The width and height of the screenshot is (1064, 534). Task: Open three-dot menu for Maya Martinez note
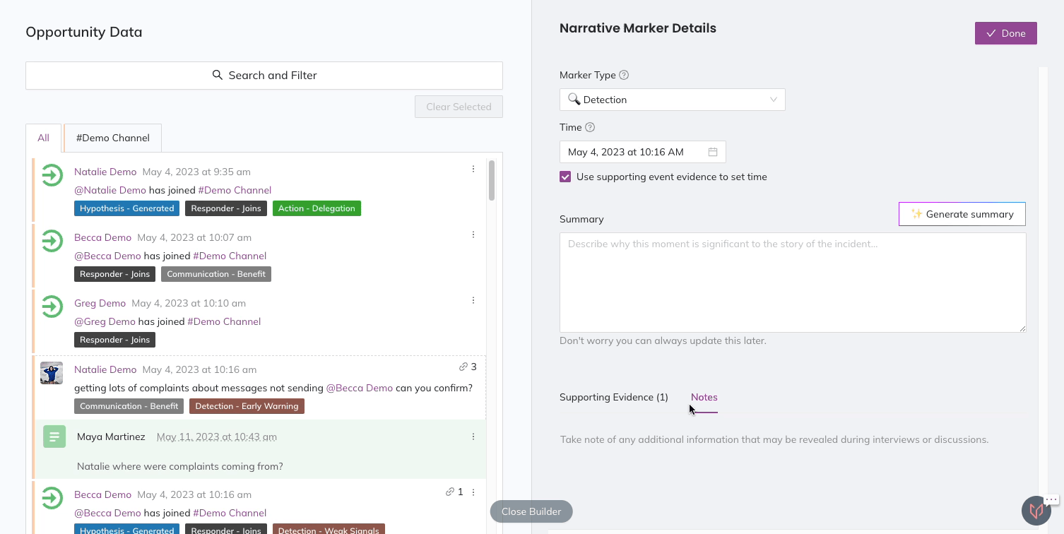(473, 437)
